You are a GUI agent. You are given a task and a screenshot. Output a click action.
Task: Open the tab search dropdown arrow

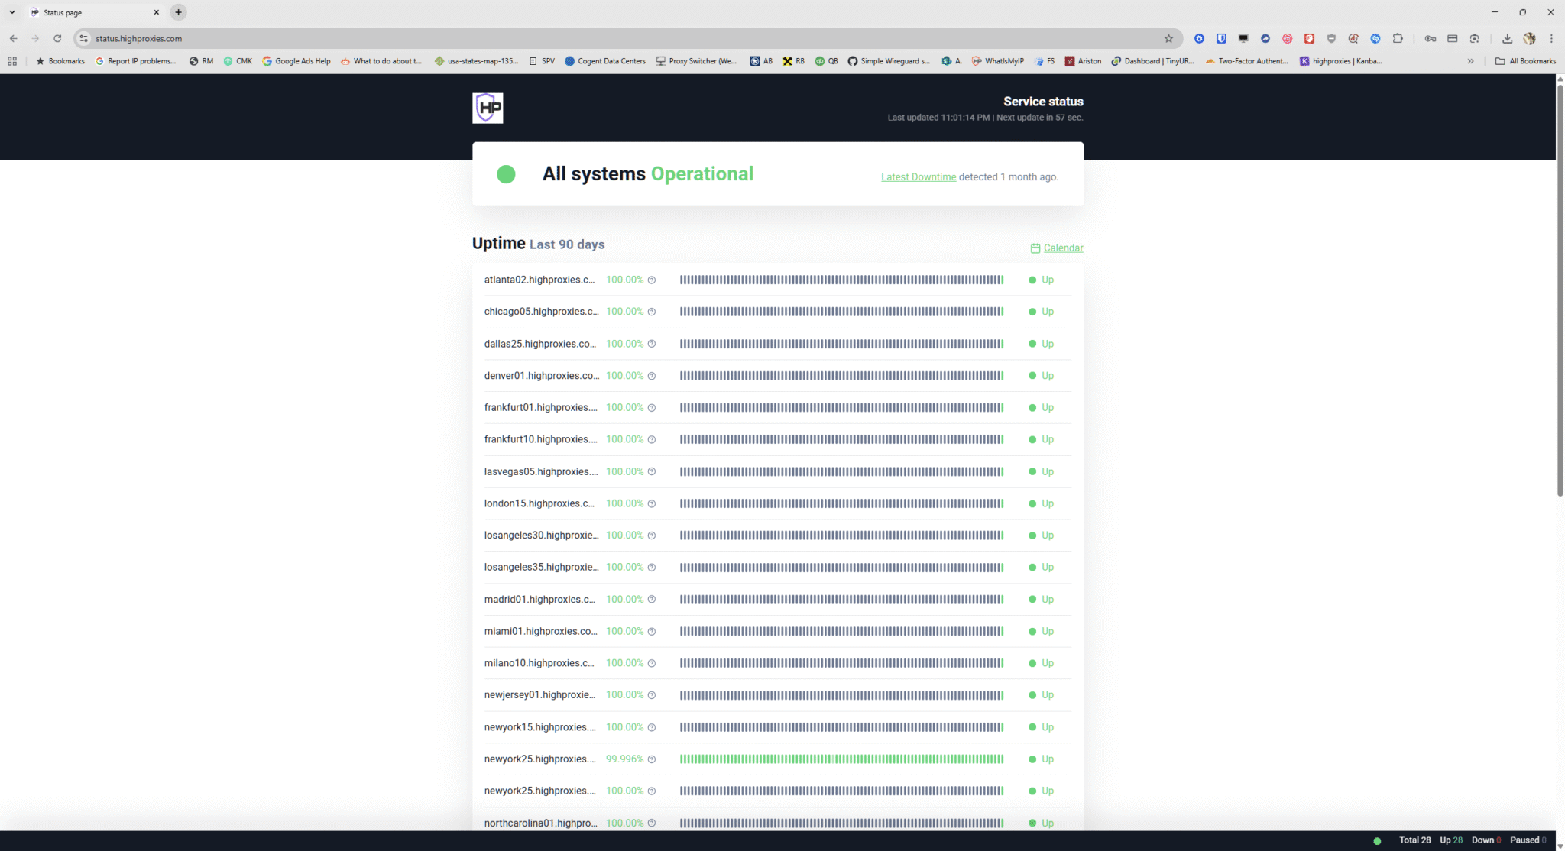point(12,12)
